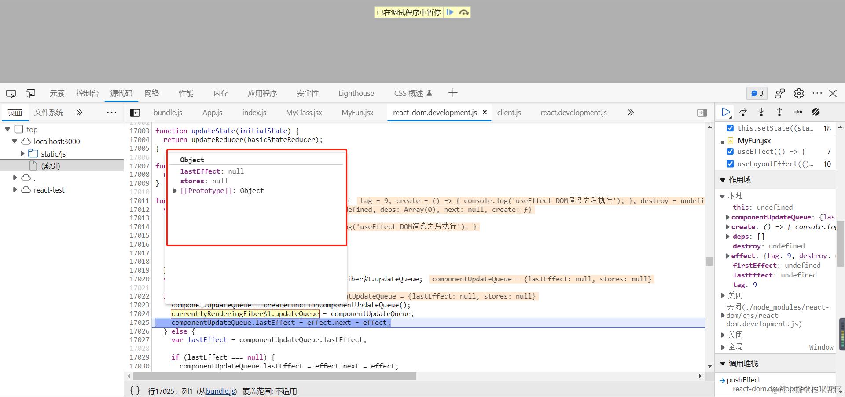
Task: Expand [[Prototype]] in Object popup
Action: (x=175, y=191)
